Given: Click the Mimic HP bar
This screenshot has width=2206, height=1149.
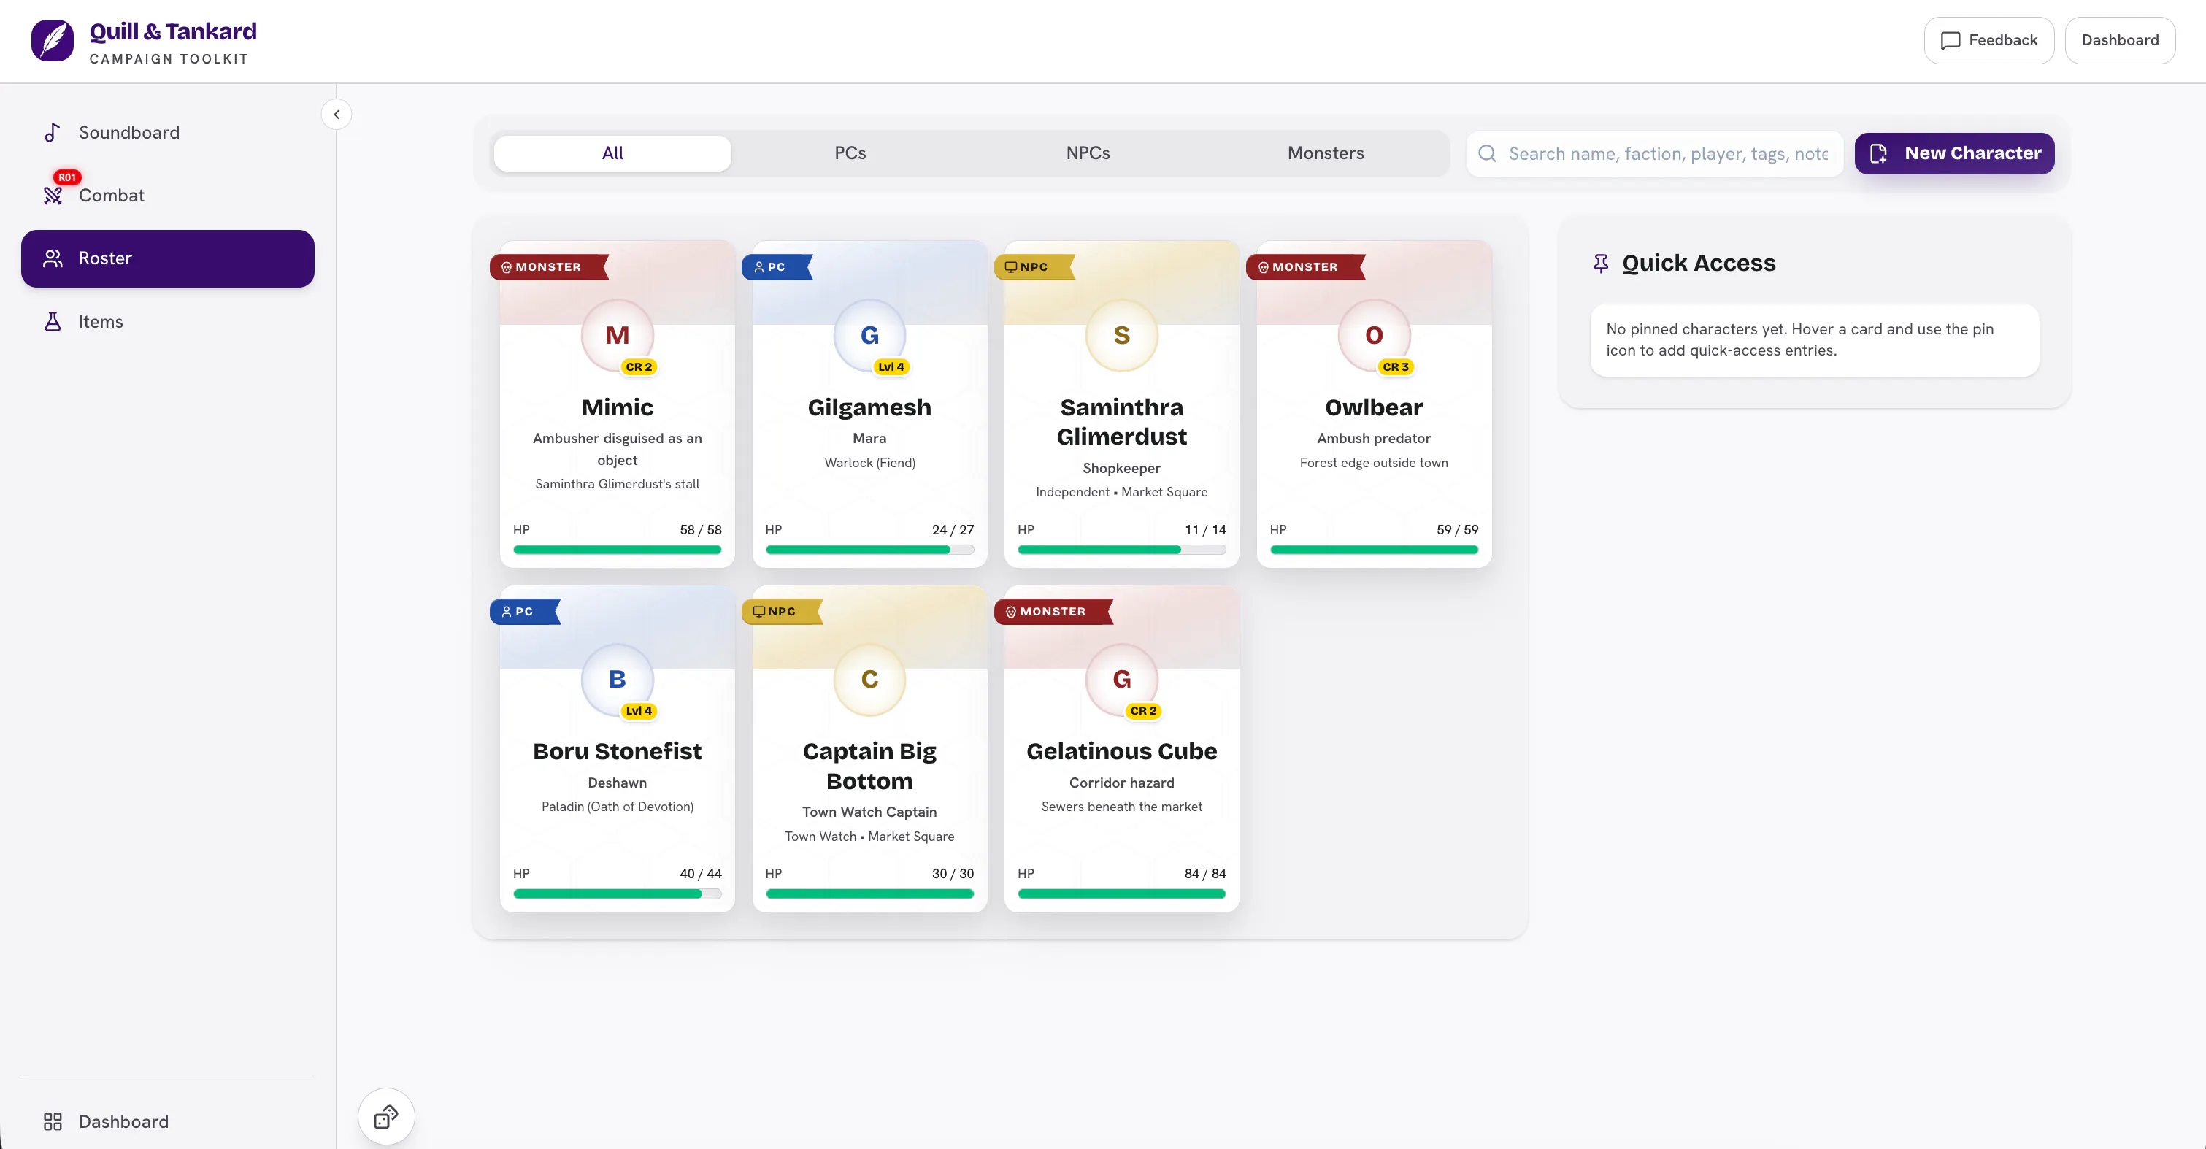Looking at the screenshot, I should coord(617,550).
